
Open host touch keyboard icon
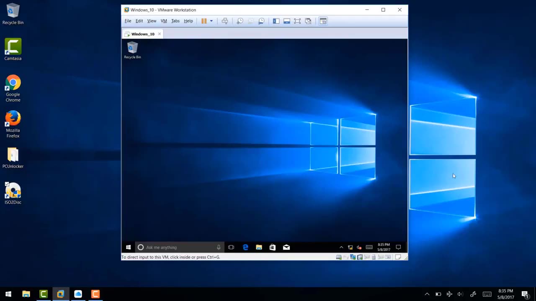pyautogui.click(x=487, y=294)
